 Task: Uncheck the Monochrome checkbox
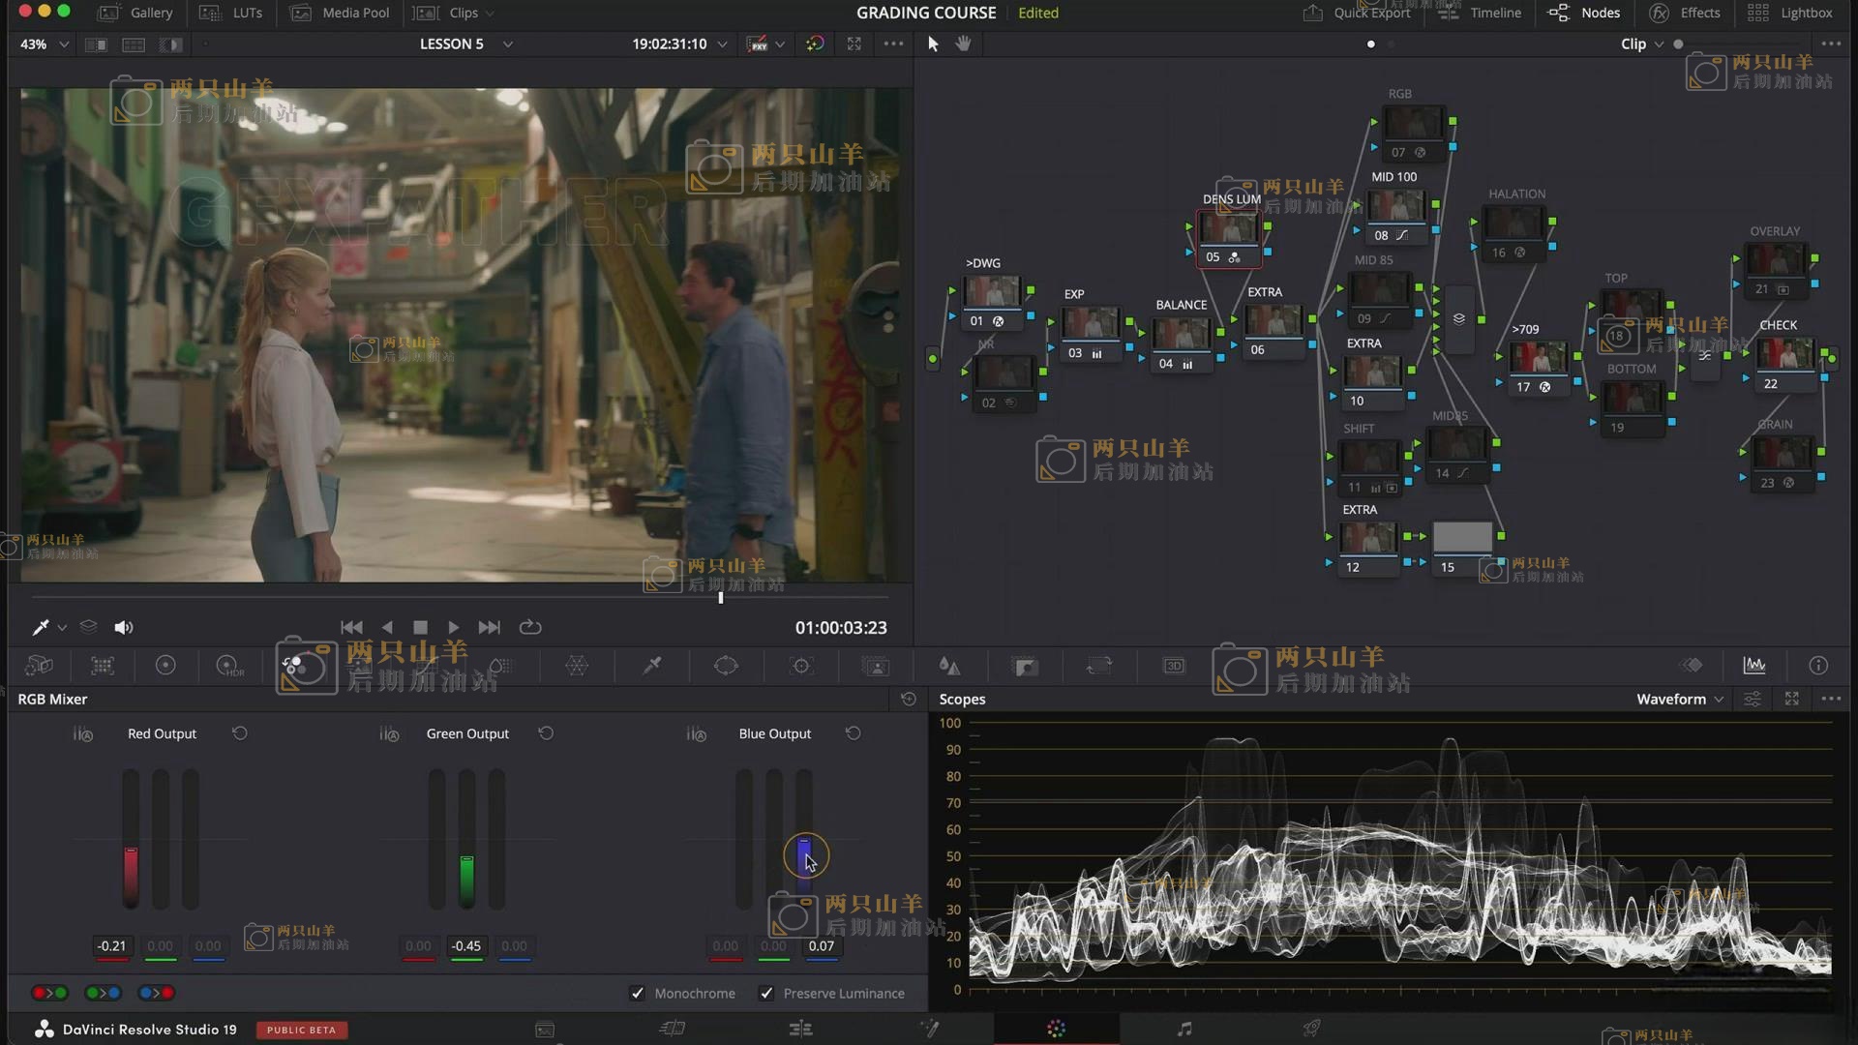[637, 993]
